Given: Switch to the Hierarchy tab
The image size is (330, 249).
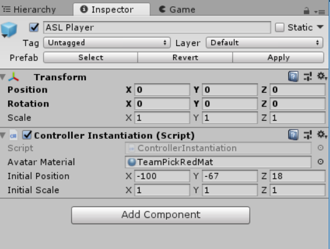Looking at the screenshot, I should [29, 9].
